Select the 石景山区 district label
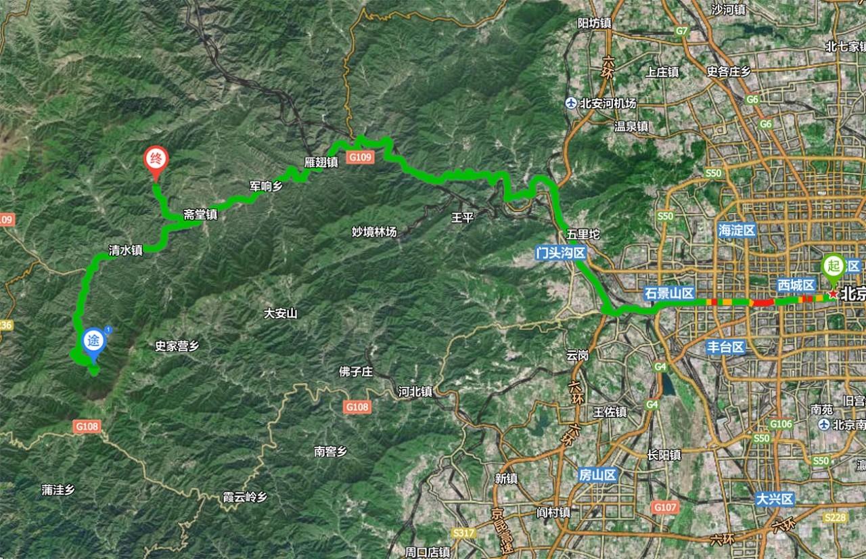This screenshot has width=866, height=559. point(670,294)
